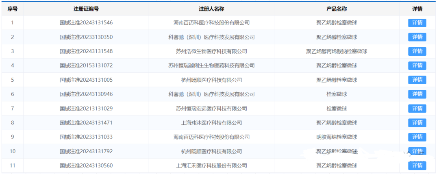Select cell 苏州恒瑞迦俐生生物医药科技有限公司

(x=211, y=65)
